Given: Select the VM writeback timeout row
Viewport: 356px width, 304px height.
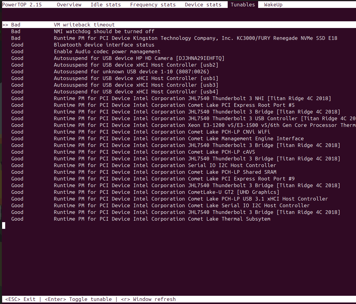Looking at the screenshot, I should [84, 25].
